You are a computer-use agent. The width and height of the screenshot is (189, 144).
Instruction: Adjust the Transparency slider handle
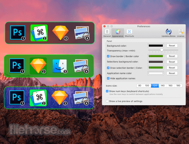pos(162,50)
